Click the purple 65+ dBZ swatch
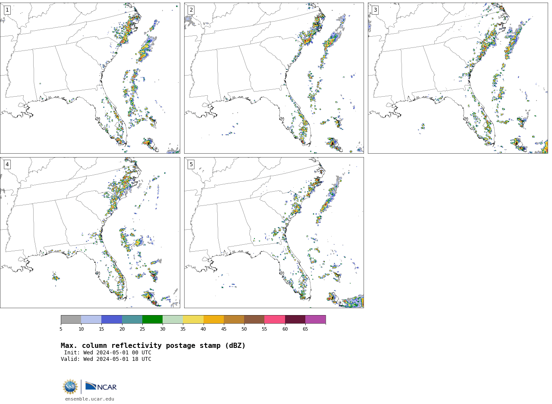The height and width of the screenshot is (404, 552). [315, 319]
